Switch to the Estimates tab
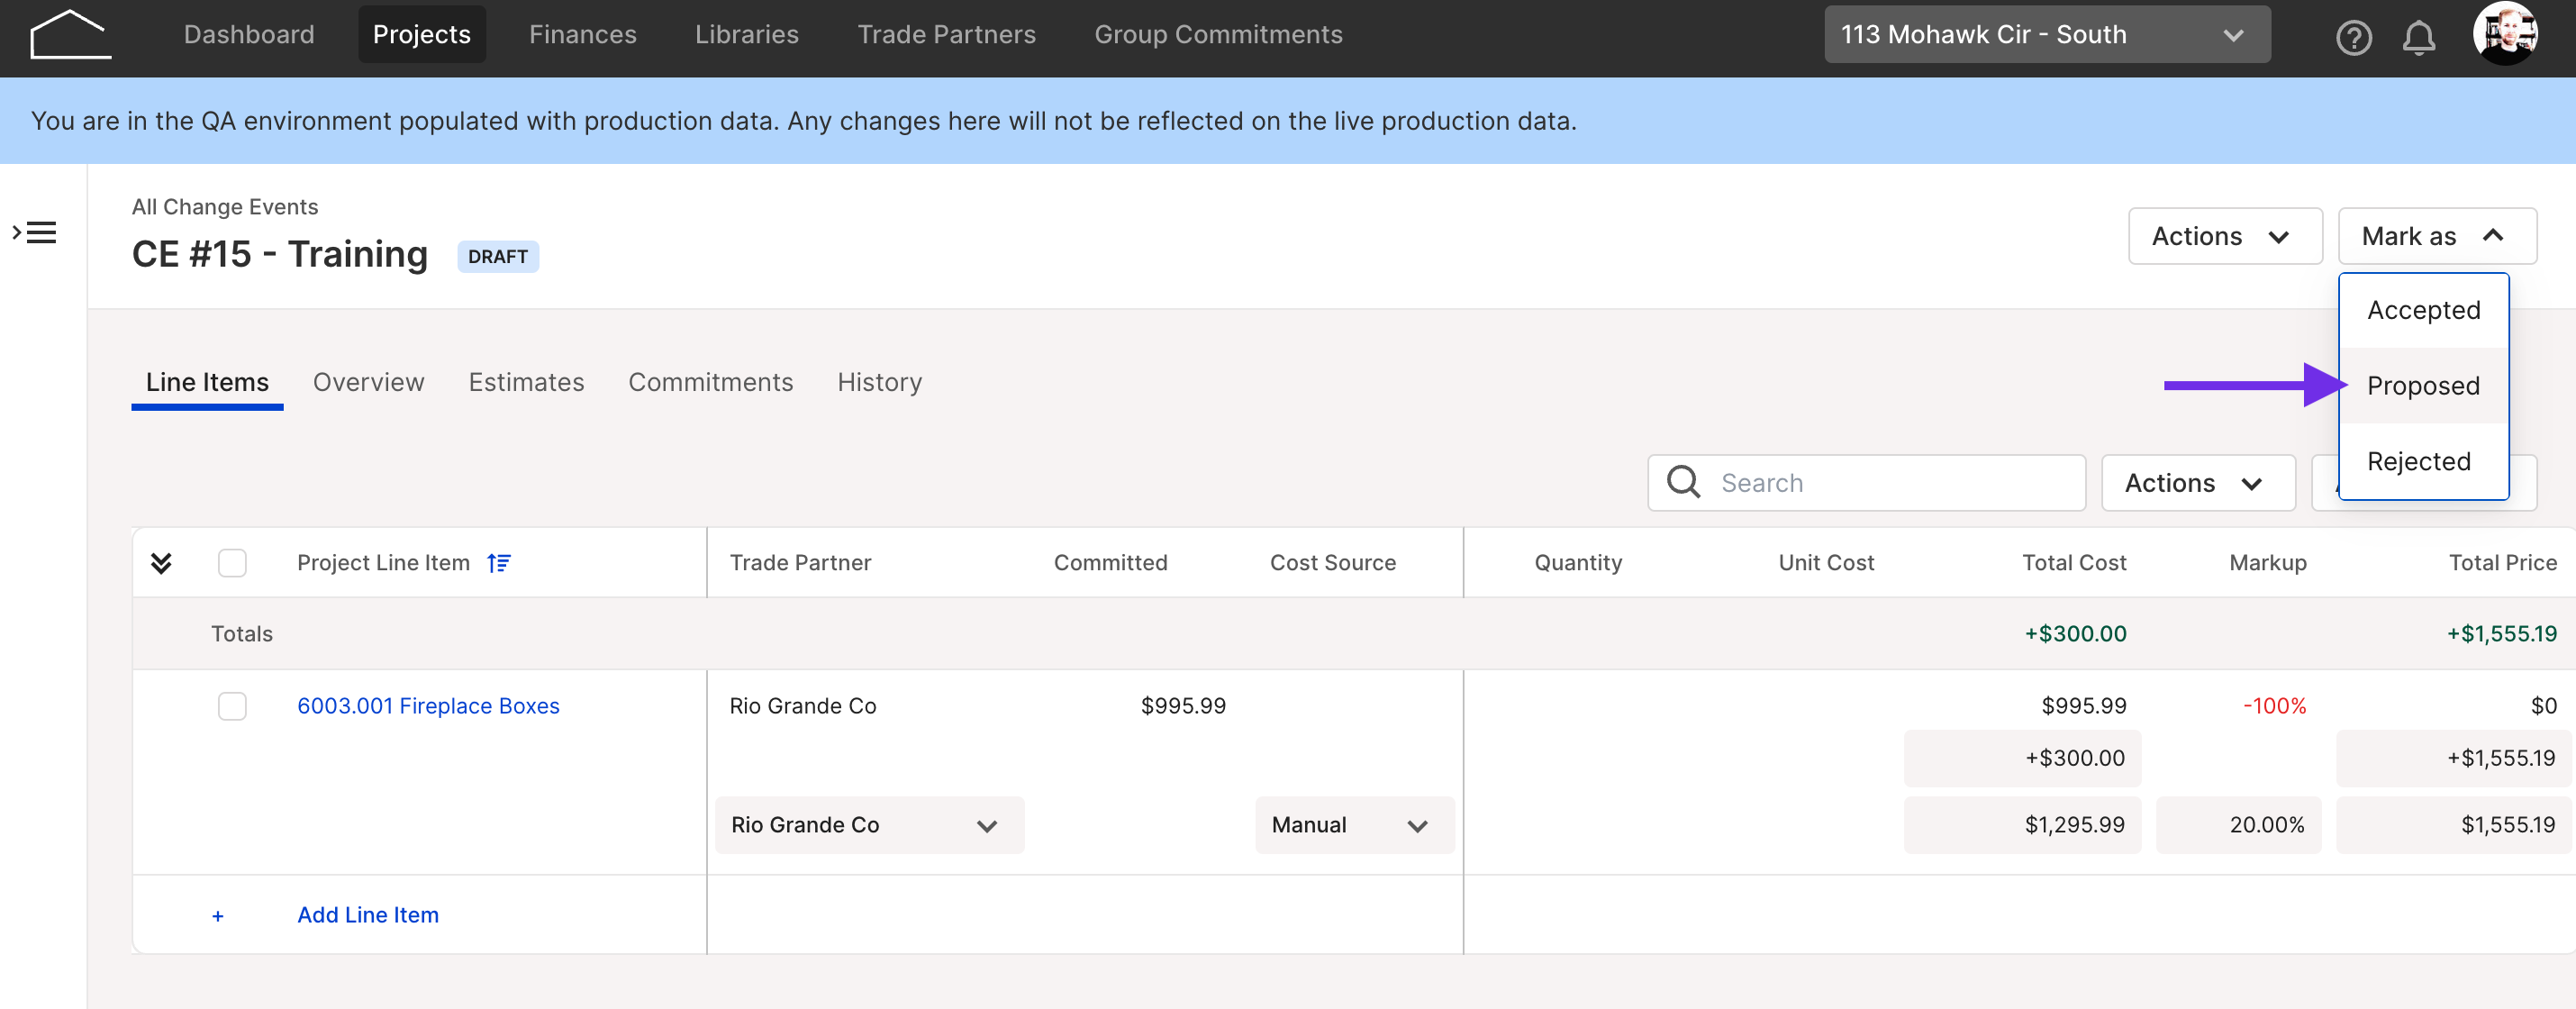Viewport: 2576px width, 1009px height. (x=526, y=382)
